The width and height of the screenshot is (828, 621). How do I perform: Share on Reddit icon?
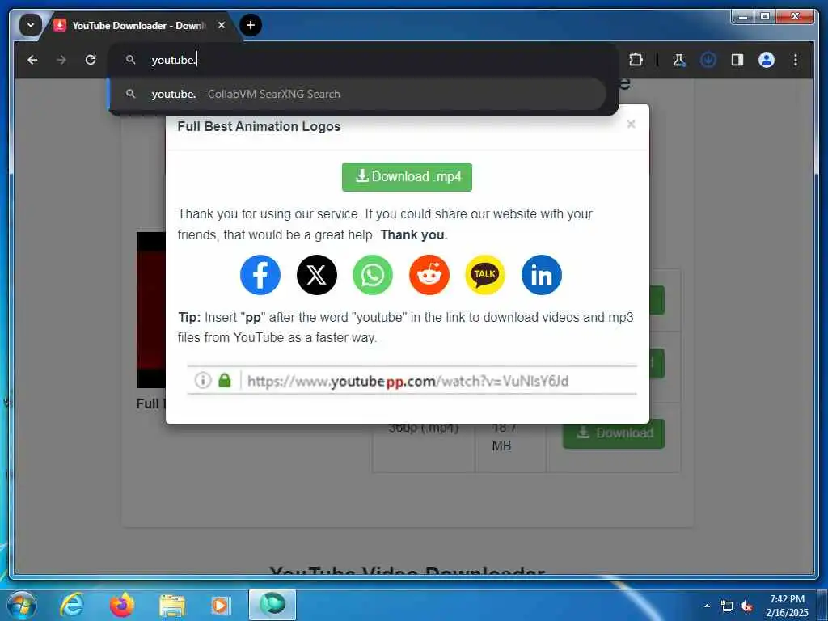pos(429,275)
